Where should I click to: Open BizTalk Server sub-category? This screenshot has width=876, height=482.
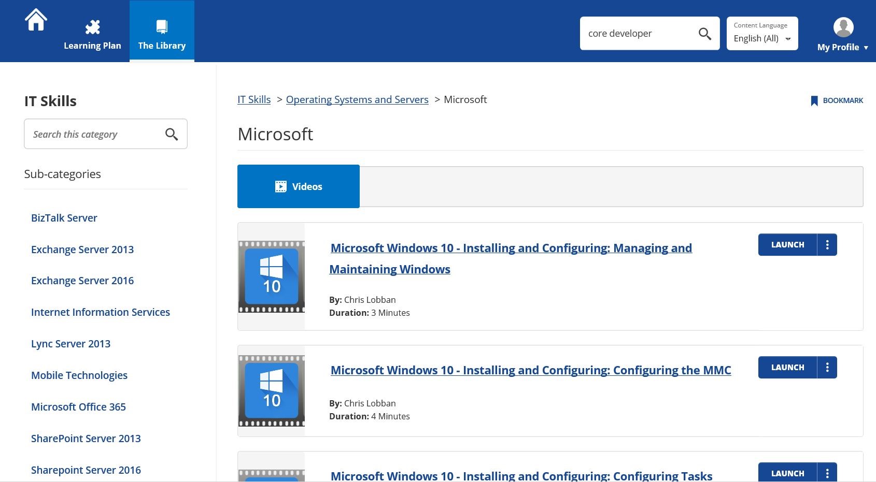[64, 218]
